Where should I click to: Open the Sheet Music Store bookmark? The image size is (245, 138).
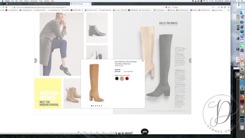coord(204,10)
